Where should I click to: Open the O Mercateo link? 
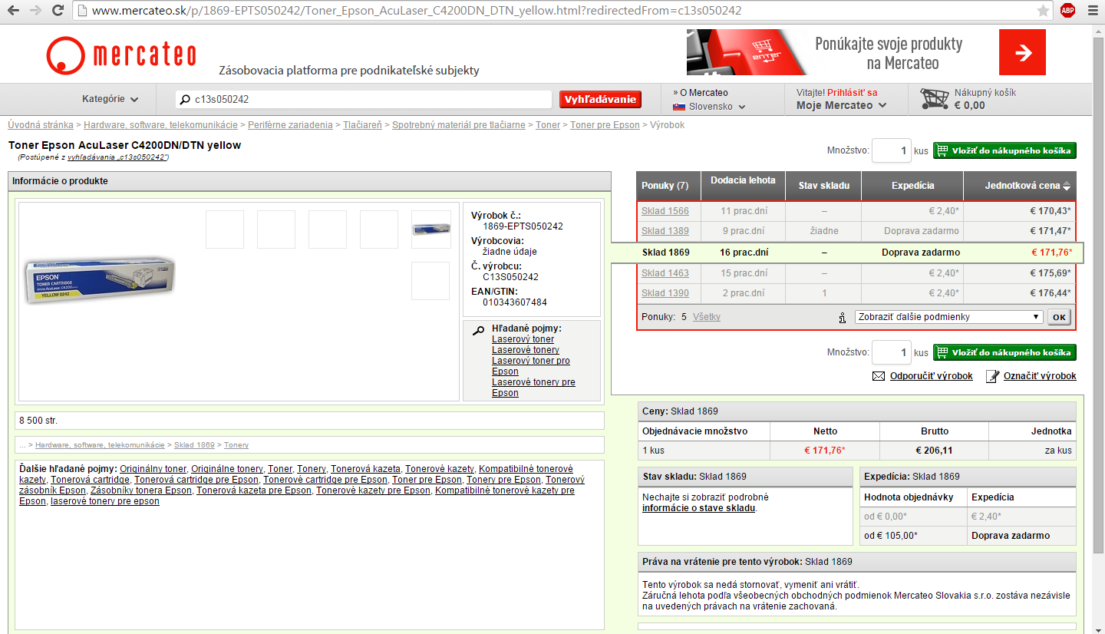point(704,92)
